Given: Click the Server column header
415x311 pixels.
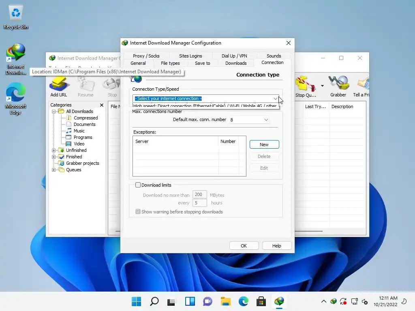Looking at the screenshot, I should [x=175, y=141].
